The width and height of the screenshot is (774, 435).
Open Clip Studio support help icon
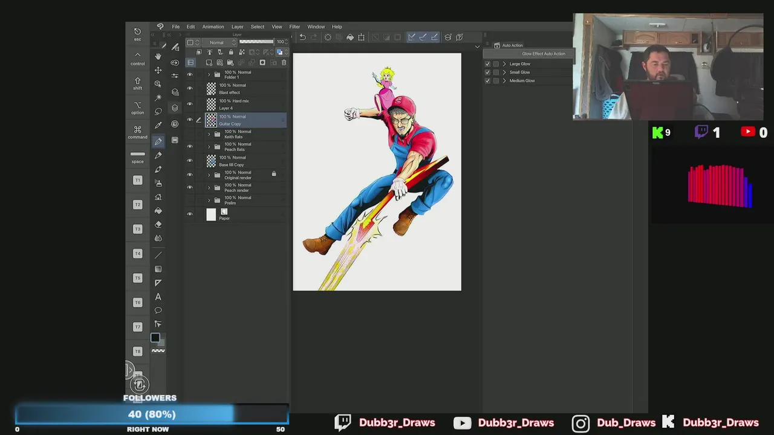[459, 37]
